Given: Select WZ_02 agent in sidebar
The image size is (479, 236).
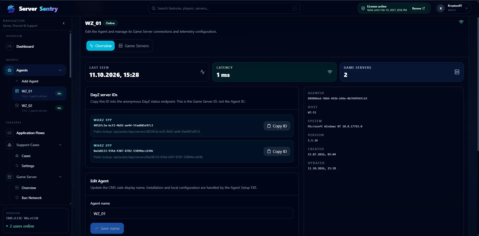Looking at the screenshot, I should (39, 108).
